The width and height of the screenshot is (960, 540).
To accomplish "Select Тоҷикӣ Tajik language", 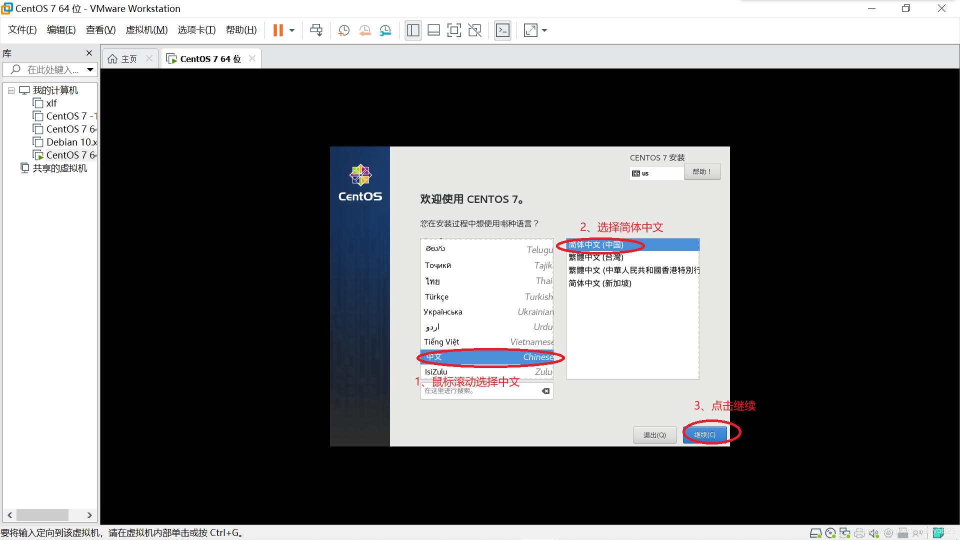I will click(487, 265).
